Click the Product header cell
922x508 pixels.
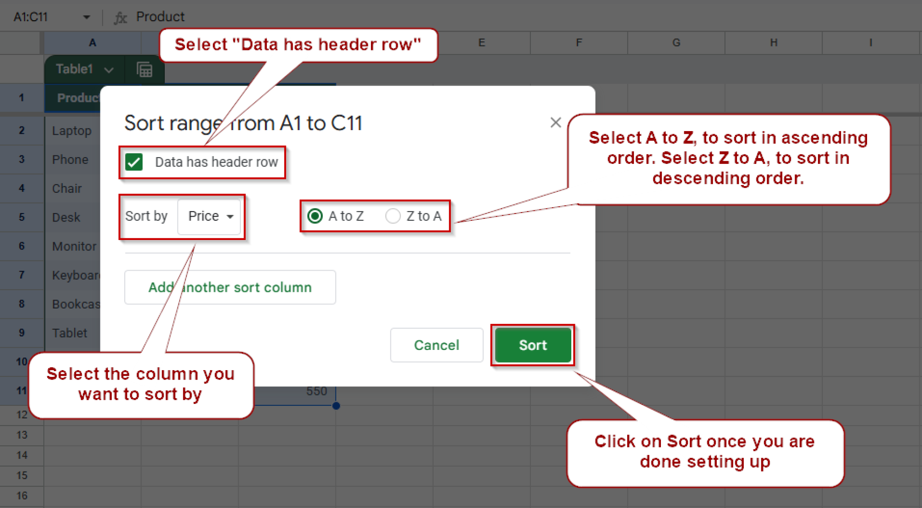pos(79,98)
